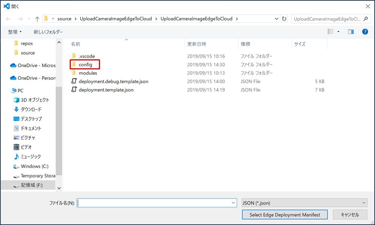Click sidebar scrollbar down arrow

tap(59, 188)
